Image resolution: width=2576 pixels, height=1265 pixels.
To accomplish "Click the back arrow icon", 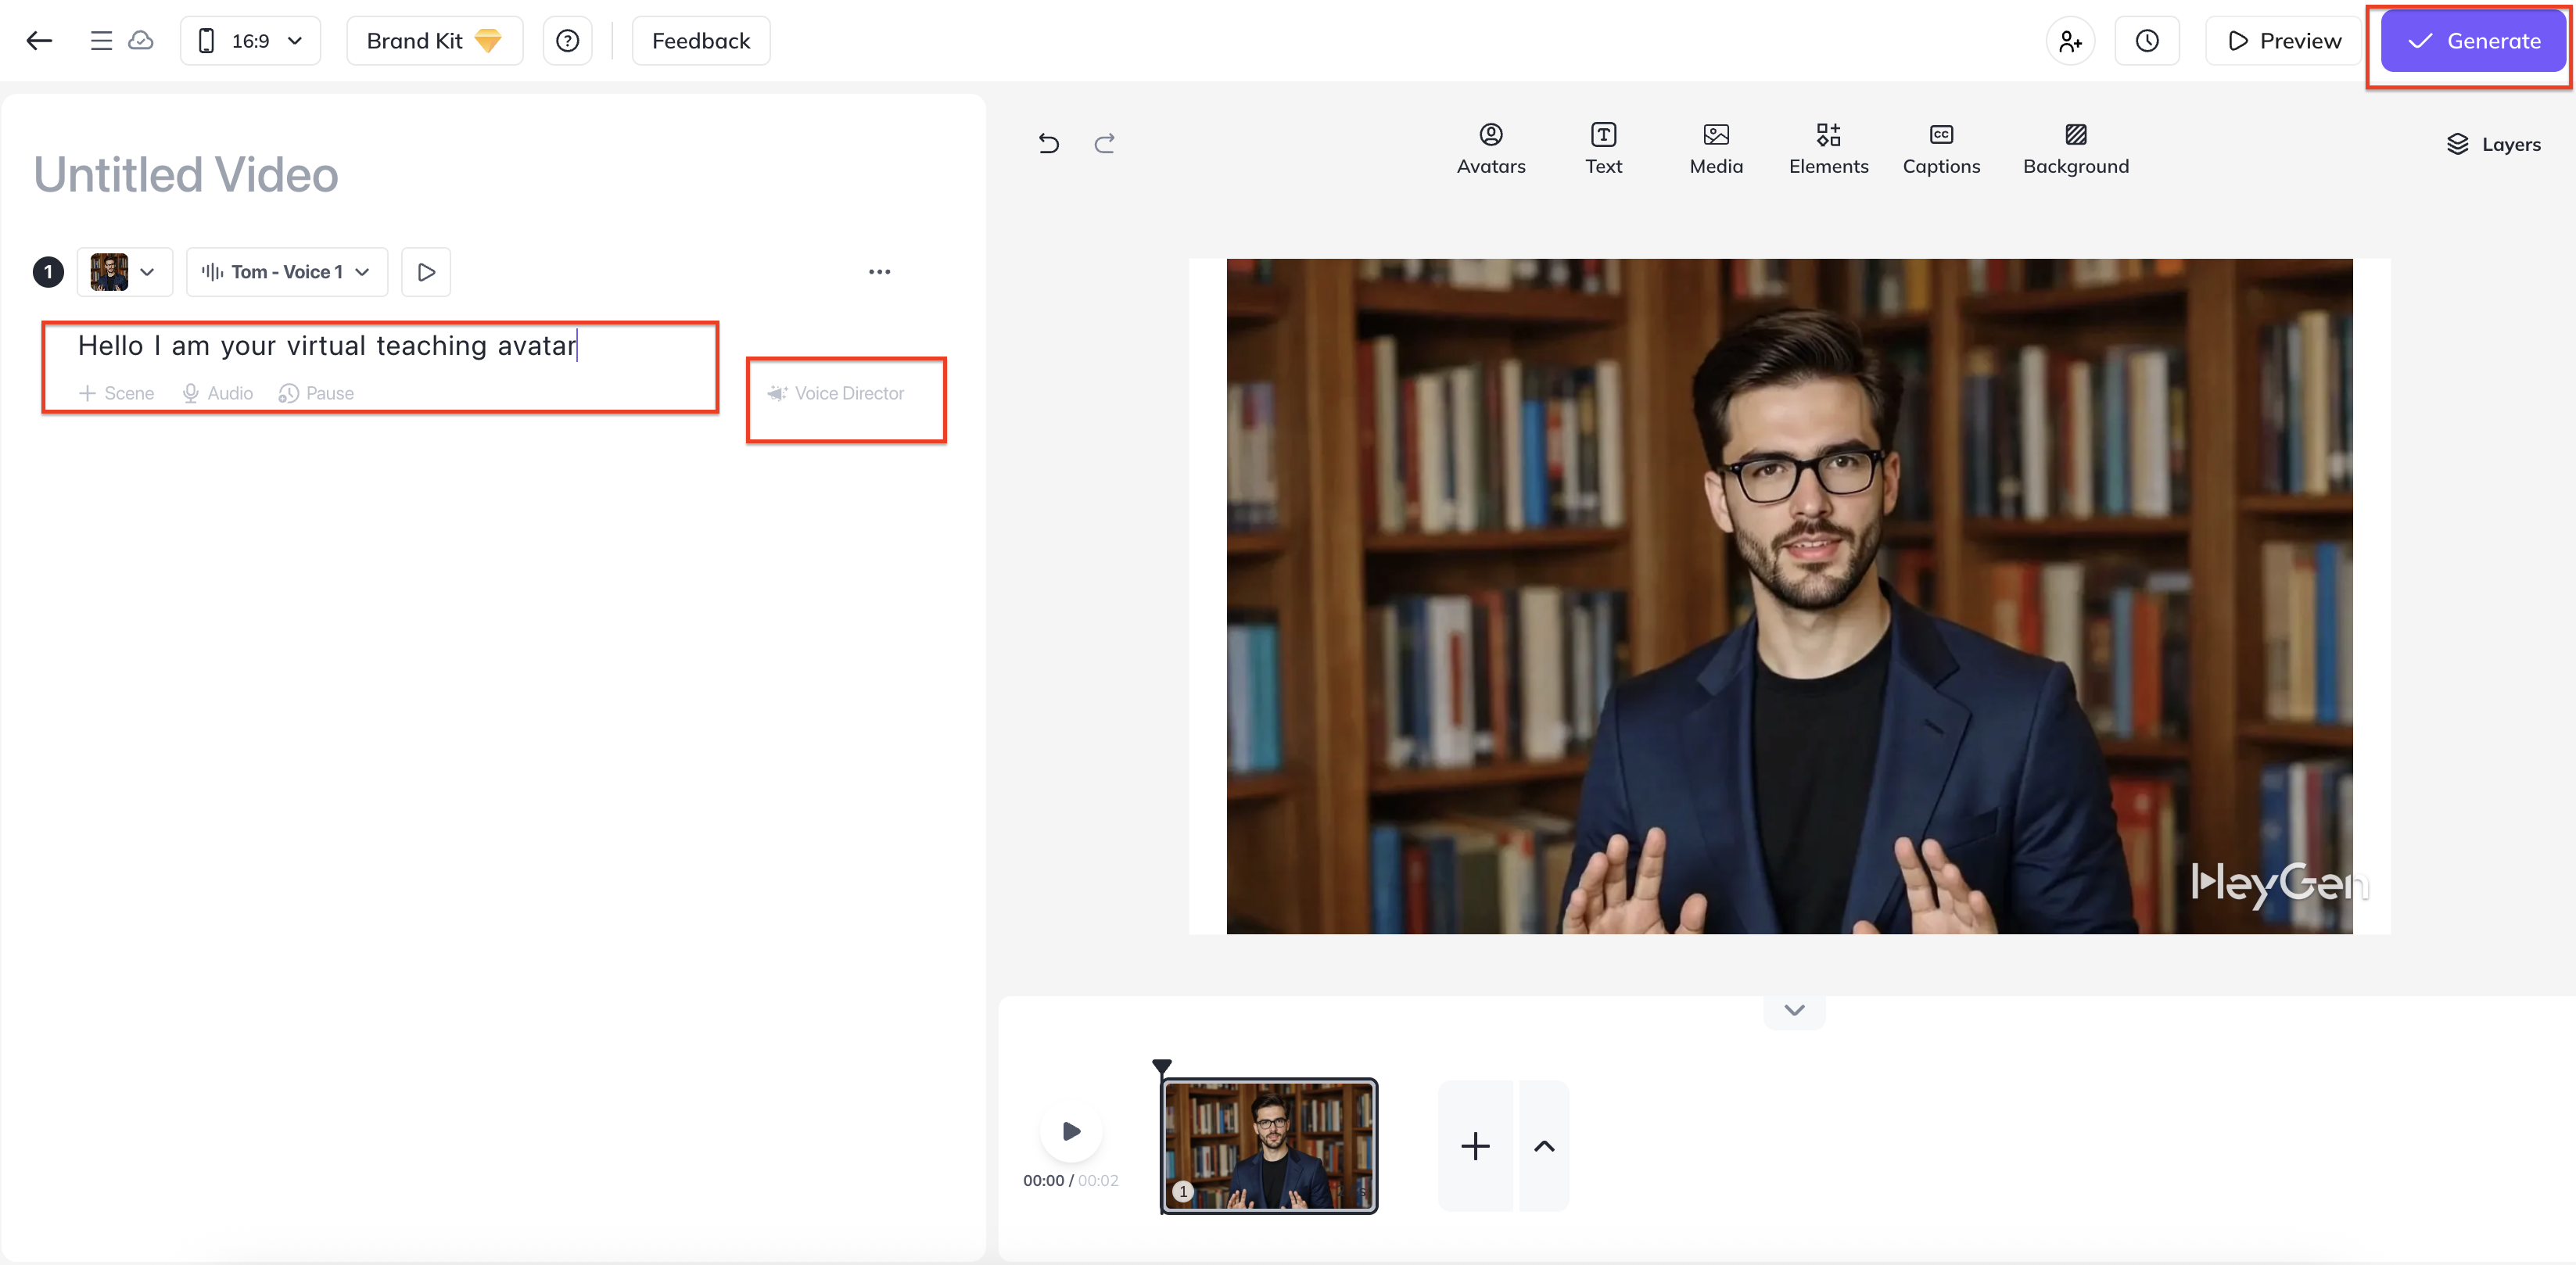I will pos(39,41).
